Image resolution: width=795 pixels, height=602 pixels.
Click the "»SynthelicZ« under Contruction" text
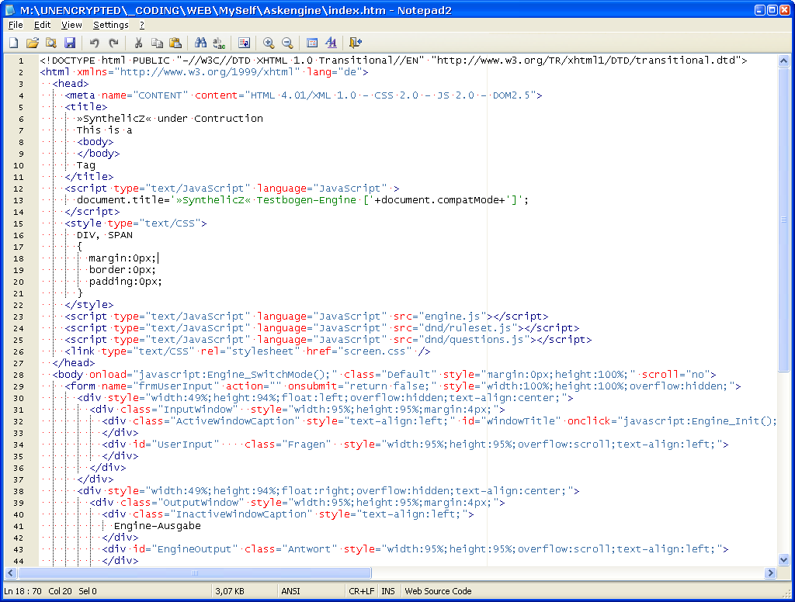pos(170,119)
